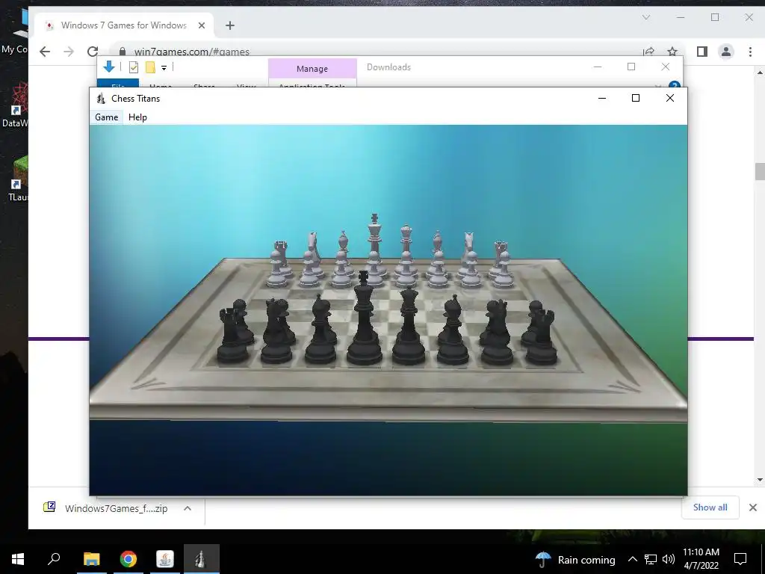Viewport: 765px width, 574px height.
Task: Minimize the Chess Titans window
Action: [602, 98]
